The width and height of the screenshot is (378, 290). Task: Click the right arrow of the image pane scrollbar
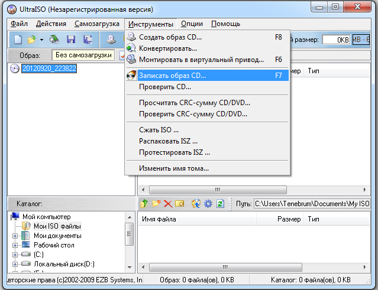click(x=365, y=190)
